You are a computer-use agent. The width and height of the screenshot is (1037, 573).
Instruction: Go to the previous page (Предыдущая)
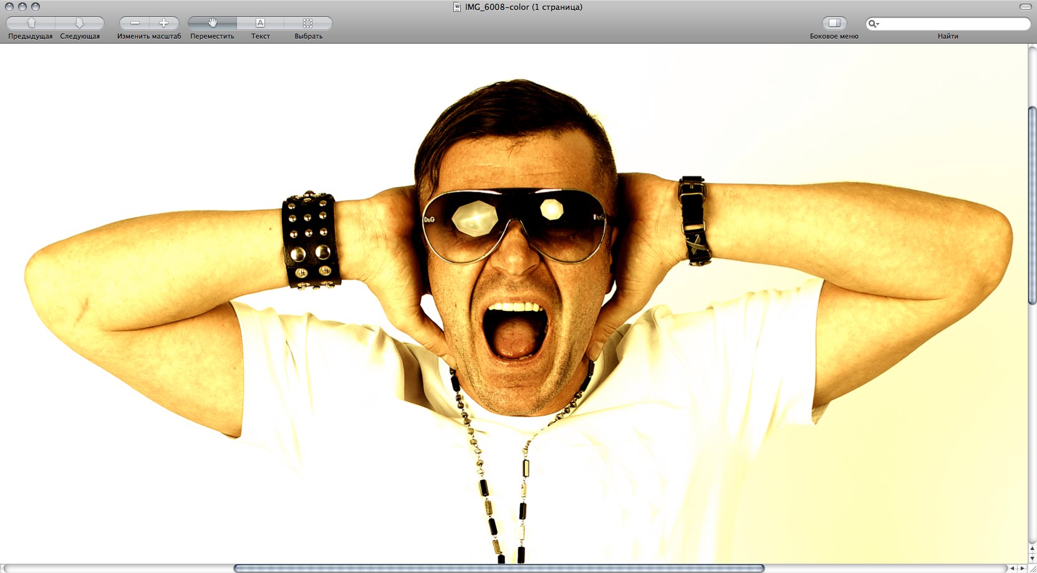[x=31, y=23]
